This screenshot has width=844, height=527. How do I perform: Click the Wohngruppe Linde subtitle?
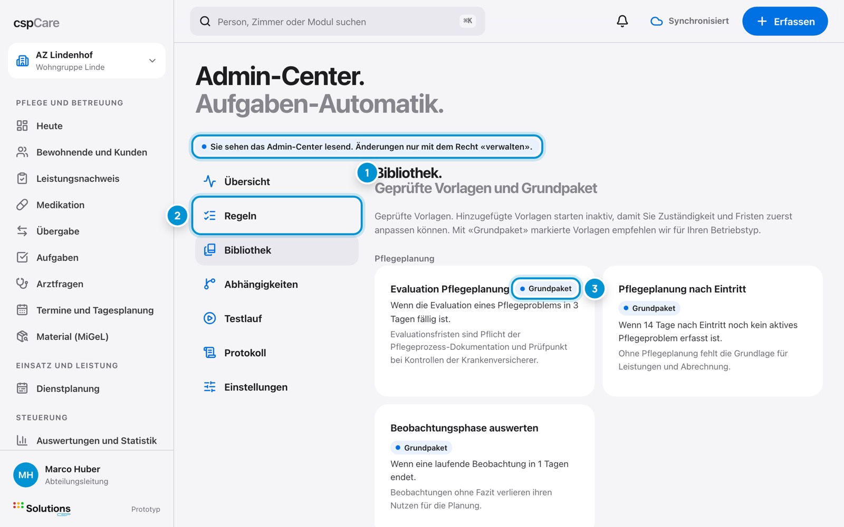coord(70,67)
